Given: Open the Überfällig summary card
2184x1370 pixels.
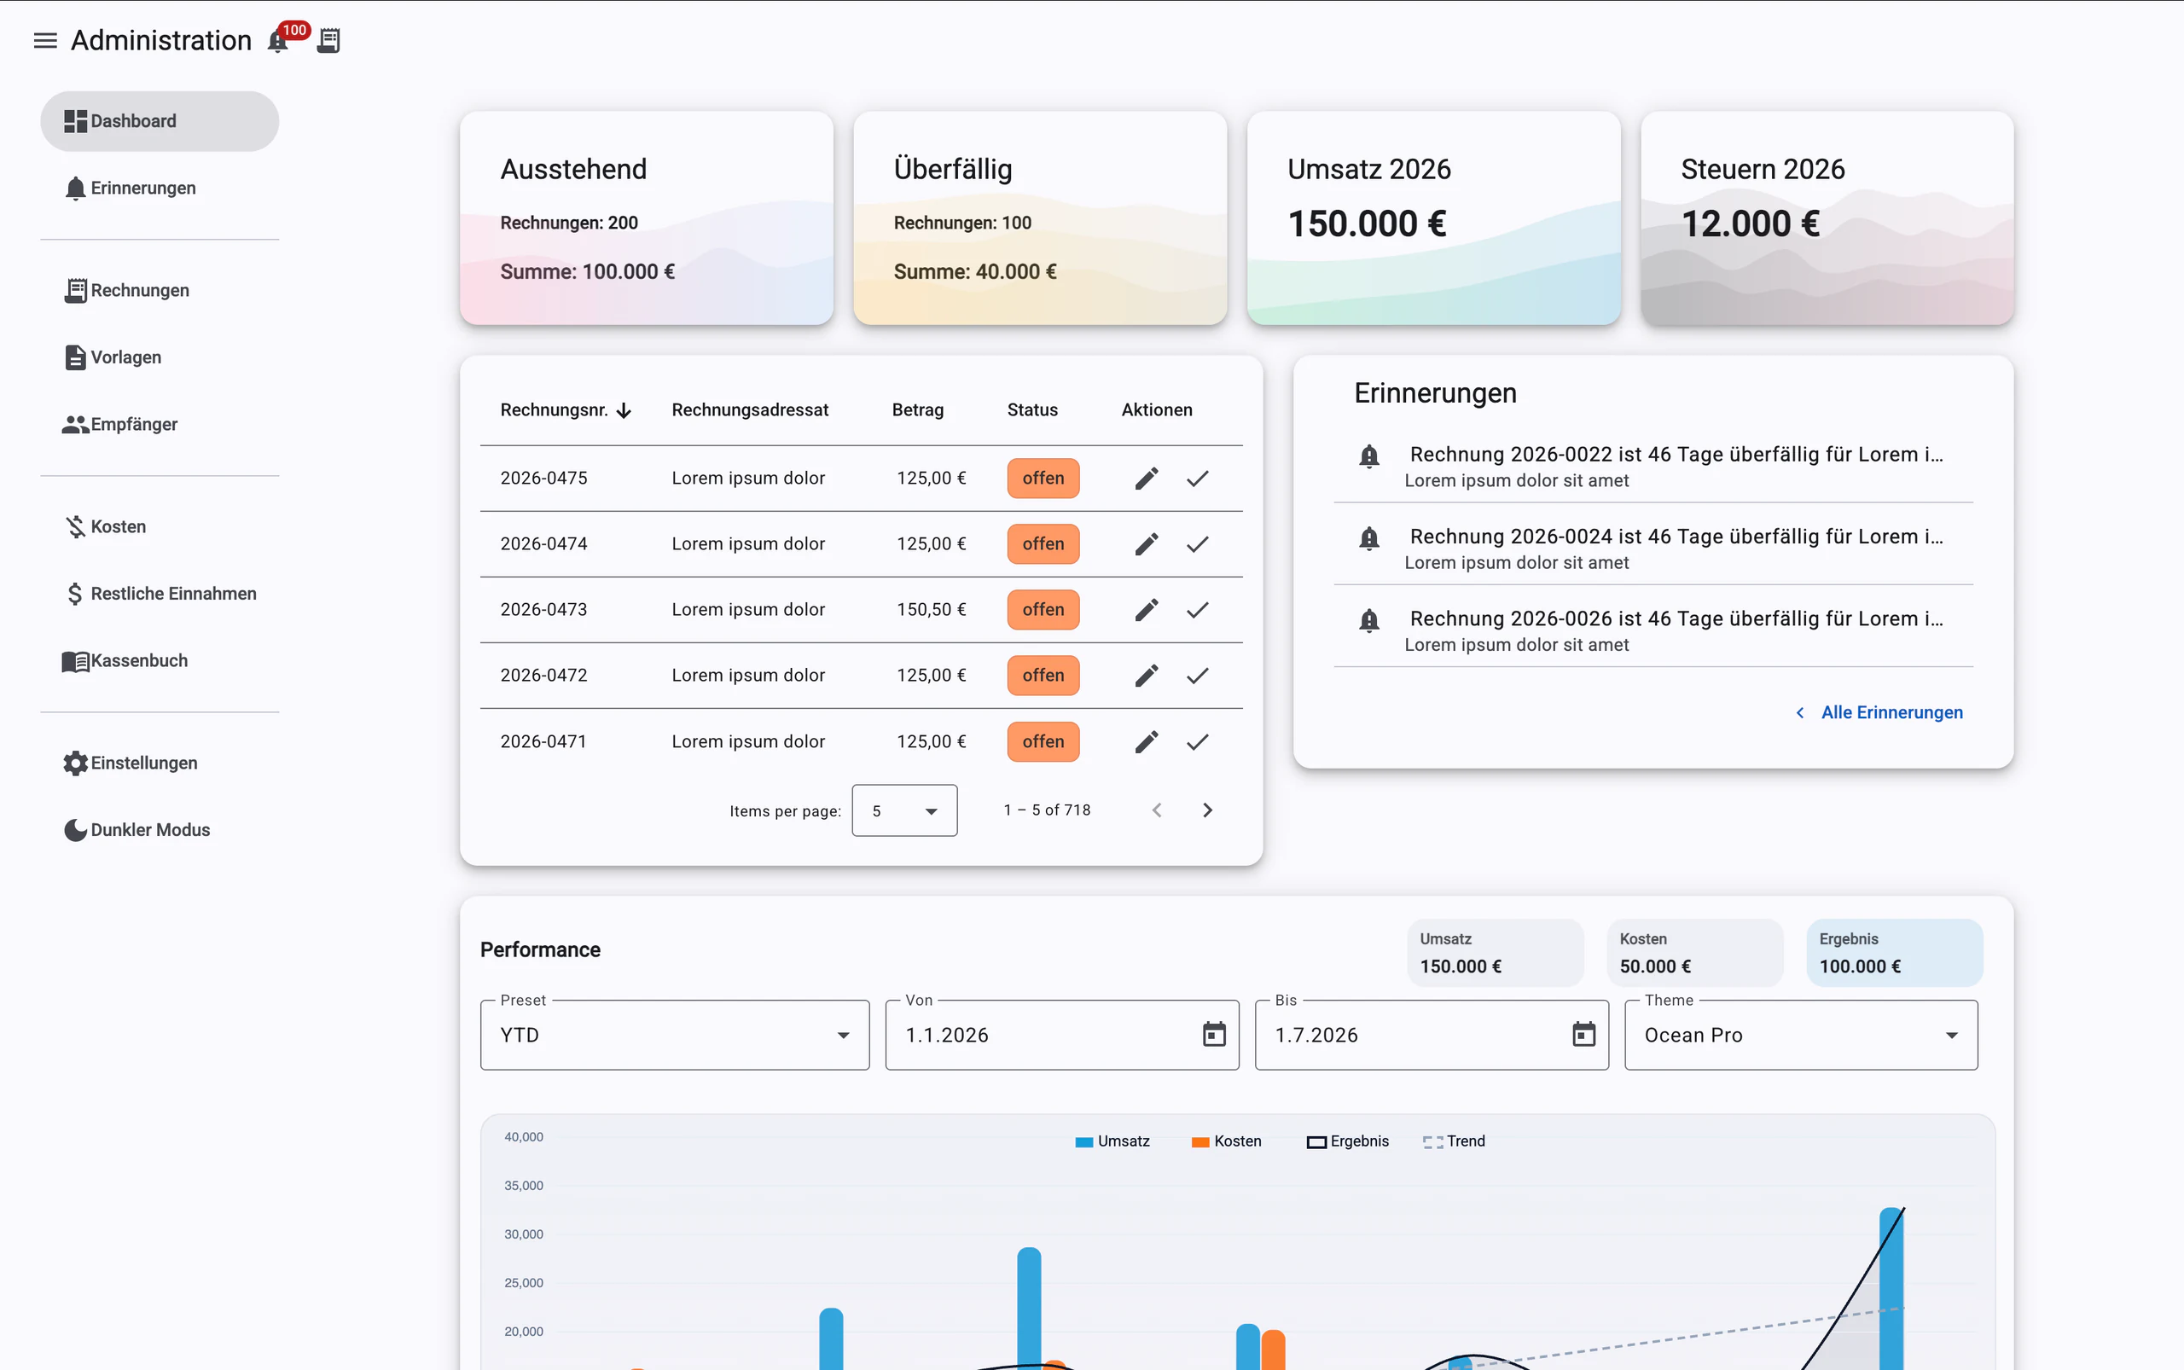Looking at the screenshot, I should point(1039,218).
